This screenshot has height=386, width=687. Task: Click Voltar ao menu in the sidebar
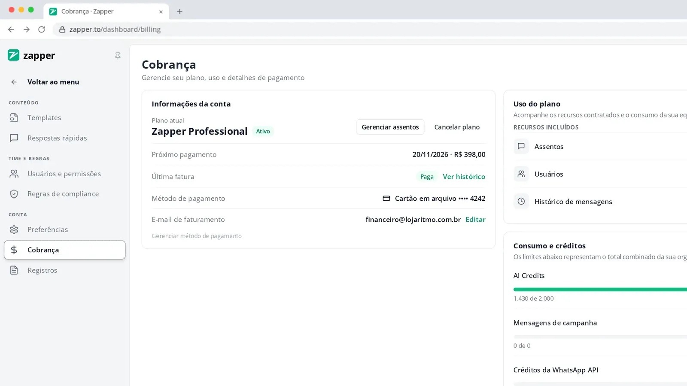pos(53,82)
